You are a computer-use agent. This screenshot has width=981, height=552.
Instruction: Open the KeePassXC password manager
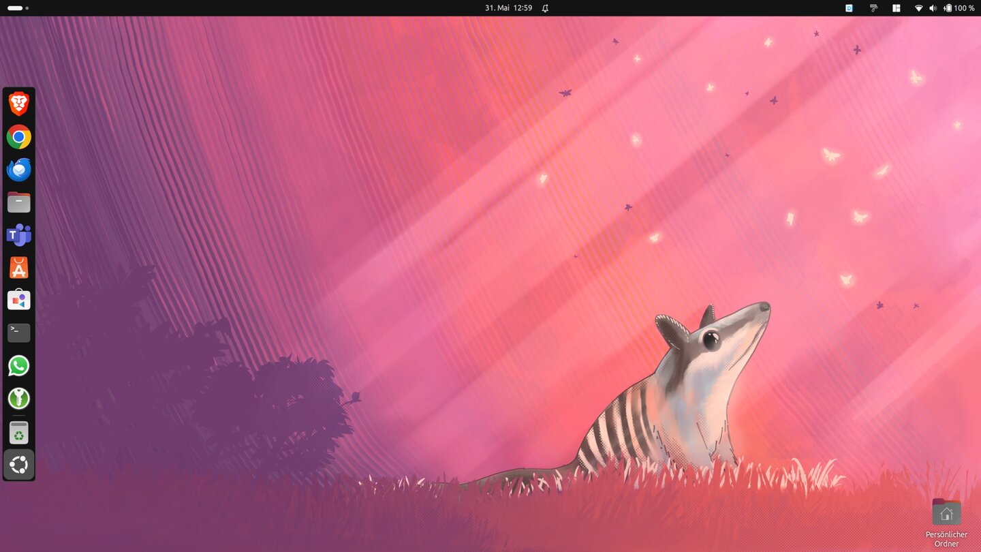point(19,399)
